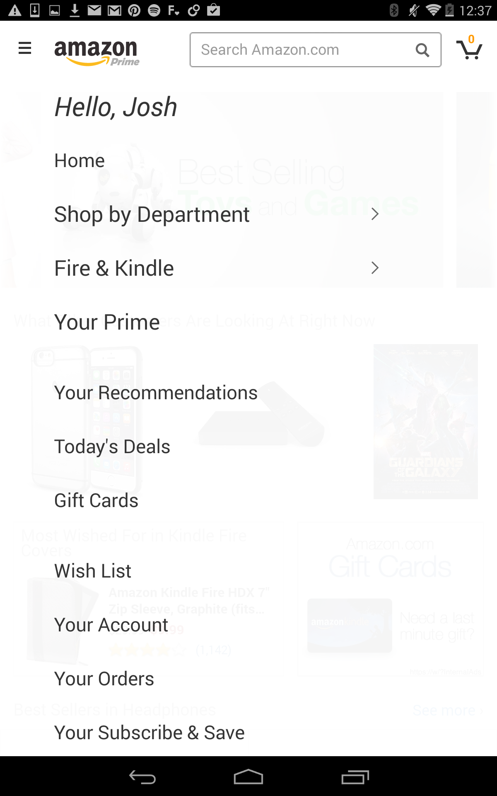Expand Shop by Department chevron
Screen dimensions: 497x796
tap(375, 214)
